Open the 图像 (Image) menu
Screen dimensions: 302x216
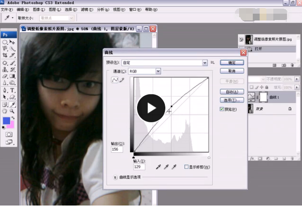tap(39, 10)
